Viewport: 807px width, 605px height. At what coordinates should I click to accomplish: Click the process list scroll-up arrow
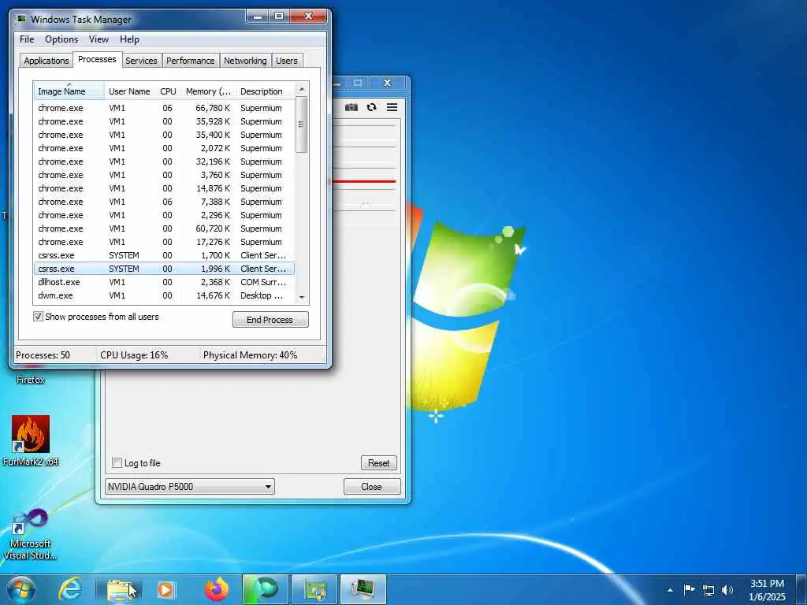coord(302,90)
